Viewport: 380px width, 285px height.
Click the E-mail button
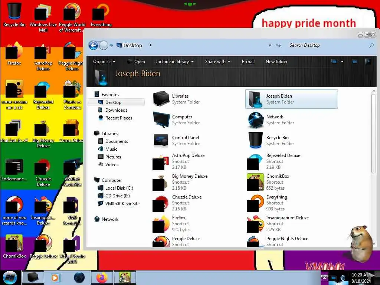coord(248,62)
